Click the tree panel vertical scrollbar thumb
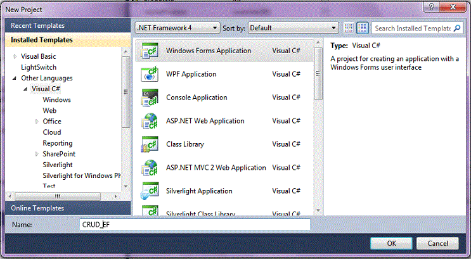This screenshot has width=471, height=259. [x=126, y=92]
